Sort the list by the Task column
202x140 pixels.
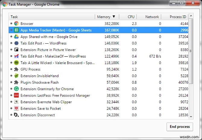point(52,17)
